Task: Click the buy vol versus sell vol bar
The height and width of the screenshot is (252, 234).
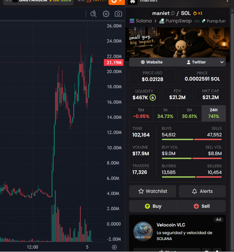Action: click(x=192, y=159)
